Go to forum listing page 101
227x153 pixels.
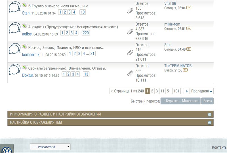click(x=176, y=91)
